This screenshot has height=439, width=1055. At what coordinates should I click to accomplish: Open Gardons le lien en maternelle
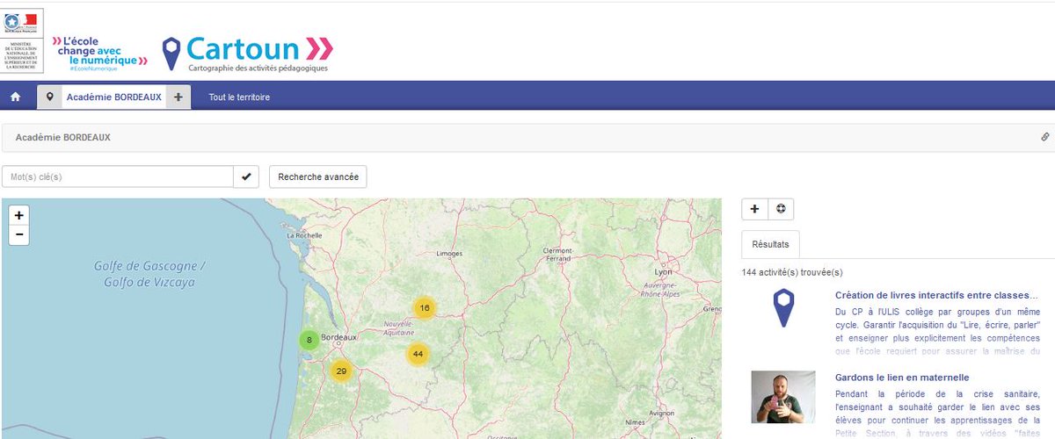click(x=902, y=377)
